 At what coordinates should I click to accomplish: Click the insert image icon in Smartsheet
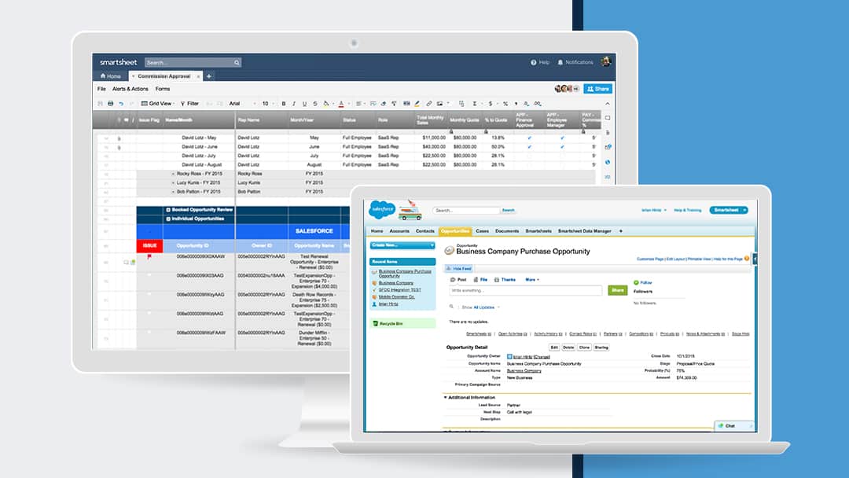(439, 104)
